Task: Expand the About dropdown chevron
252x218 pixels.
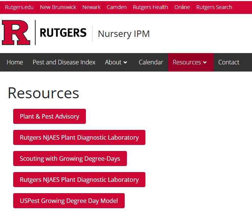Action: coord(125,63)
